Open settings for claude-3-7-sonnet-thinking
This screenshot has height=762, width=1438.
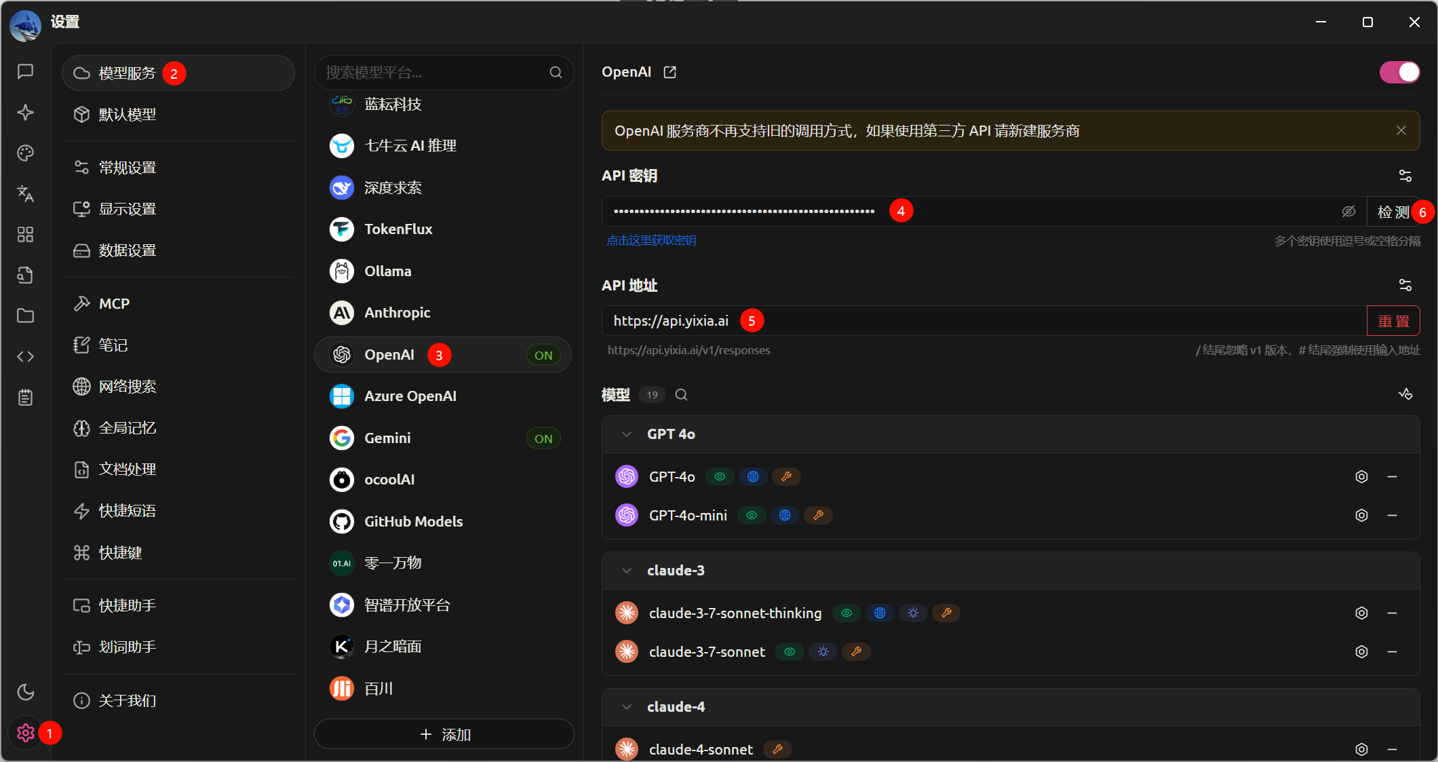click(x=1361, y=613)
